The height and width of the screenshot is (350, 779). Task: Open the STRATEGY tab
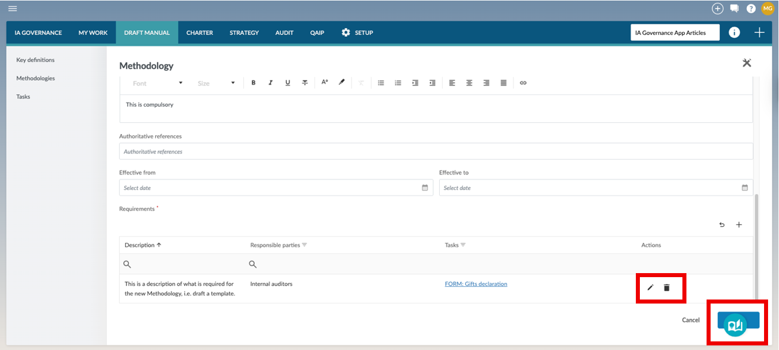point(244,33)
